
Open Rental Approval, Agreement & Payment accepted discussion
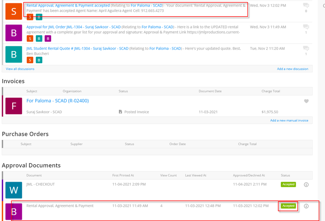(68, 6)
